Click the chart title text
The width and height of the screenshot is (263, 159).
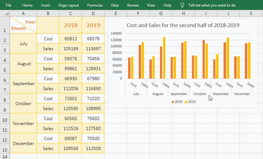click(x=183, y=25)
